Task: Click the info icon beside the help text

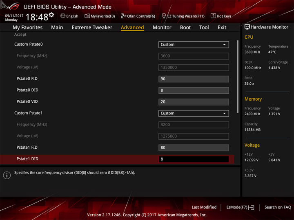Action: [7, 175]
